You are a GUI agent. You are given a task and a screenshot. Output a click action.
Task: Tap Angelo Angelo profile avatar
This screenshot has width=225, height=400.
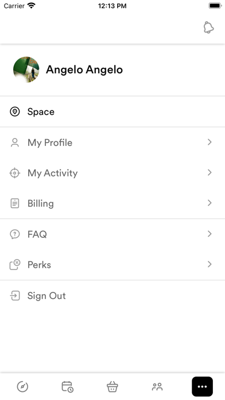point(26,70)
